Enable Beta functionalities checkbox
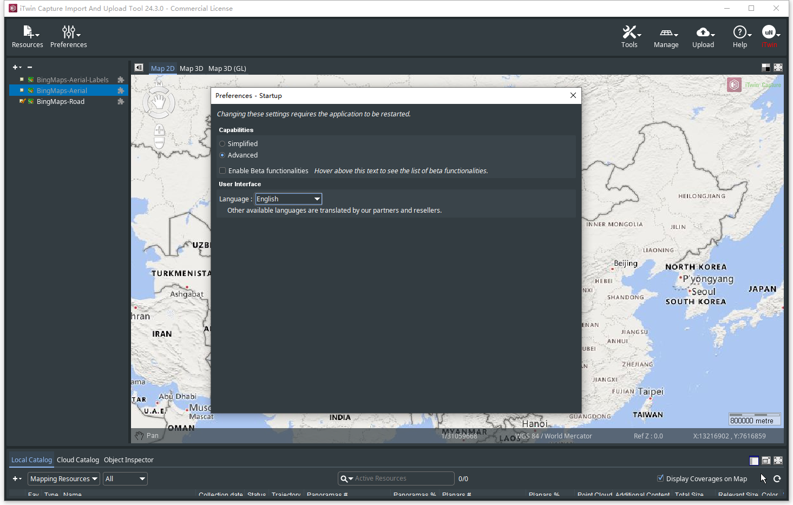Viewport: 793px width, 505px height. (222, 170)
